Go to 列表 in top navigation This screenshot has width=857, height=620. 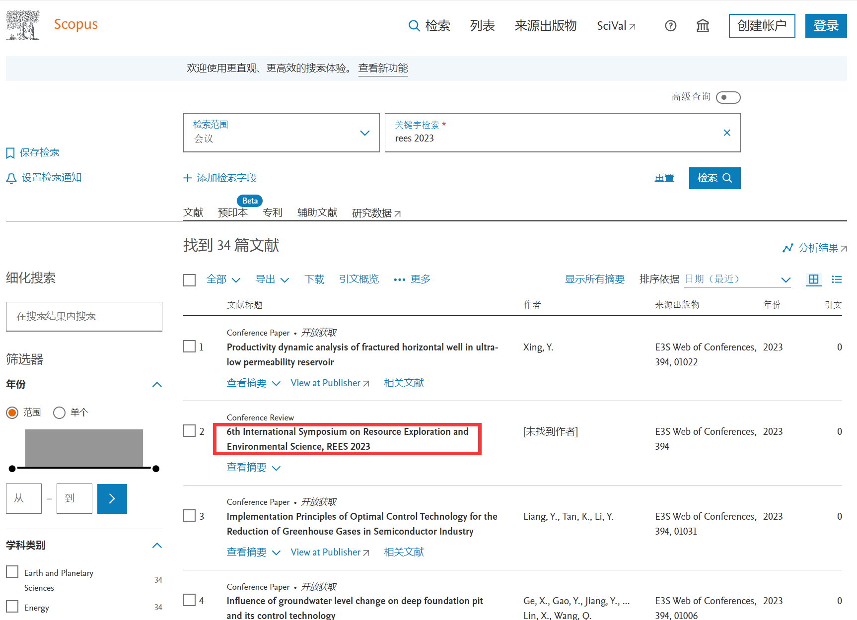point(482,26)
